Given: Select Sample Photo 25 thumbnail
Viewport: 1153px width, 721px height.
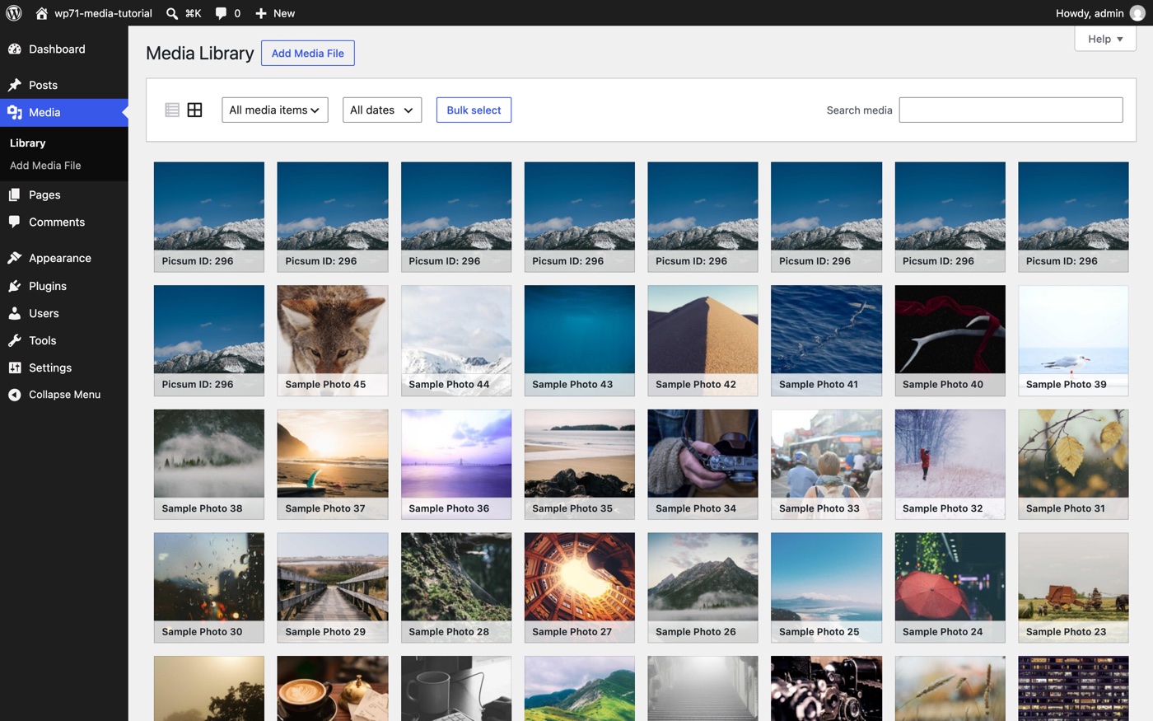Looking at the screenshot, I should pos(827,588).
